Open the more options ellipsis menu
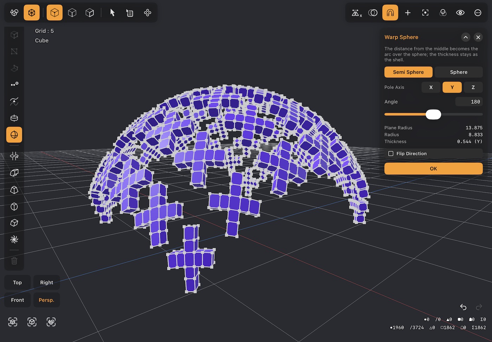The height and width of the screenshot is (342, 492). coord(478,13)
